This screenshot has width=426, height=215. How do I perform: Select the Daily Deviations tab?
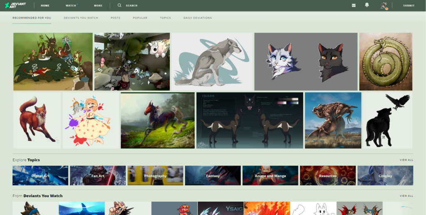point(198,18)
